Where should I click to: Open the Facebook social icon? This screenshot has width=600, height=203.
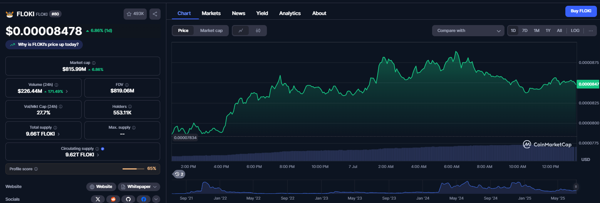pyautogui.click(x=144, y=199)
